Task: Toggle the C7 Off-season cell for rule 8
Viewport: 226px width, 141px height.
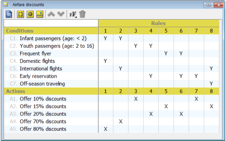Action: 211,84
